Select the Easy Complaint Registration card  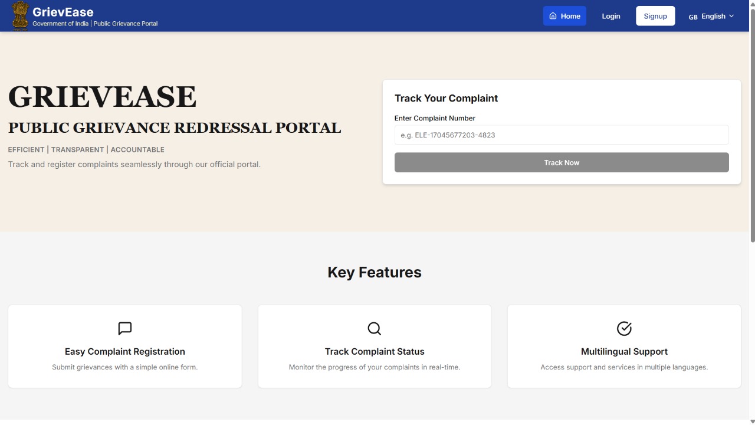124,346
